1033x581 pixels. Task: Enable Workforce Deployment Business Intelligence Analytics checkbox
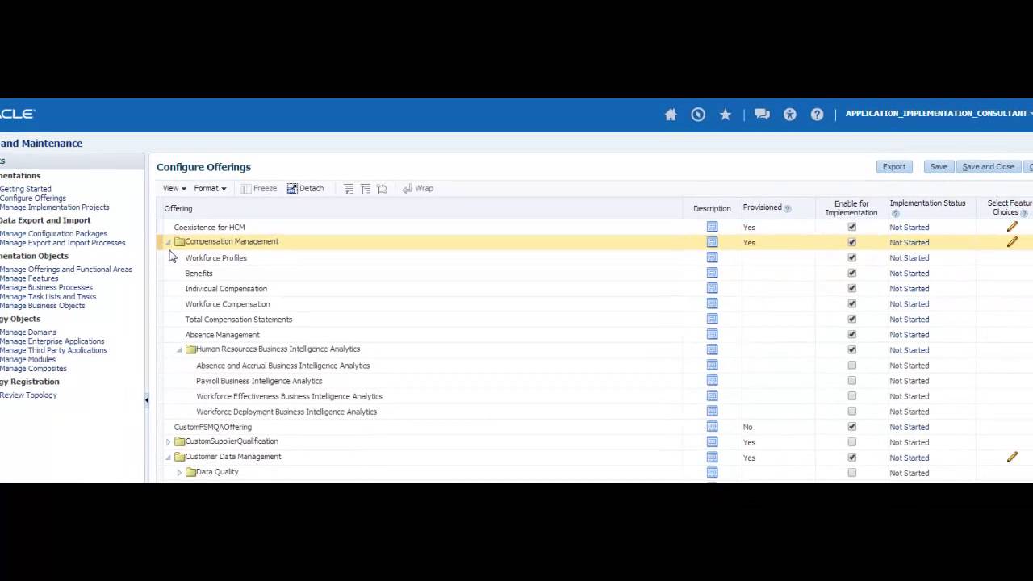[851, 412]
